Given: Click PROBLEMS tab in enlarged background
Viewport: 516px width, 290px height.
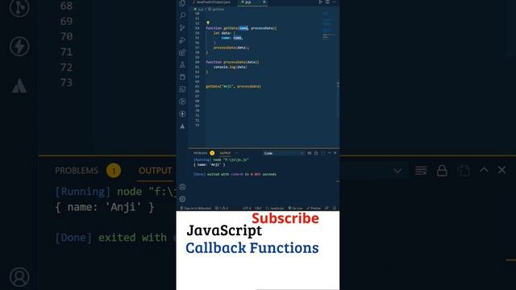Looking at the screenshot, I should [77, 171].
